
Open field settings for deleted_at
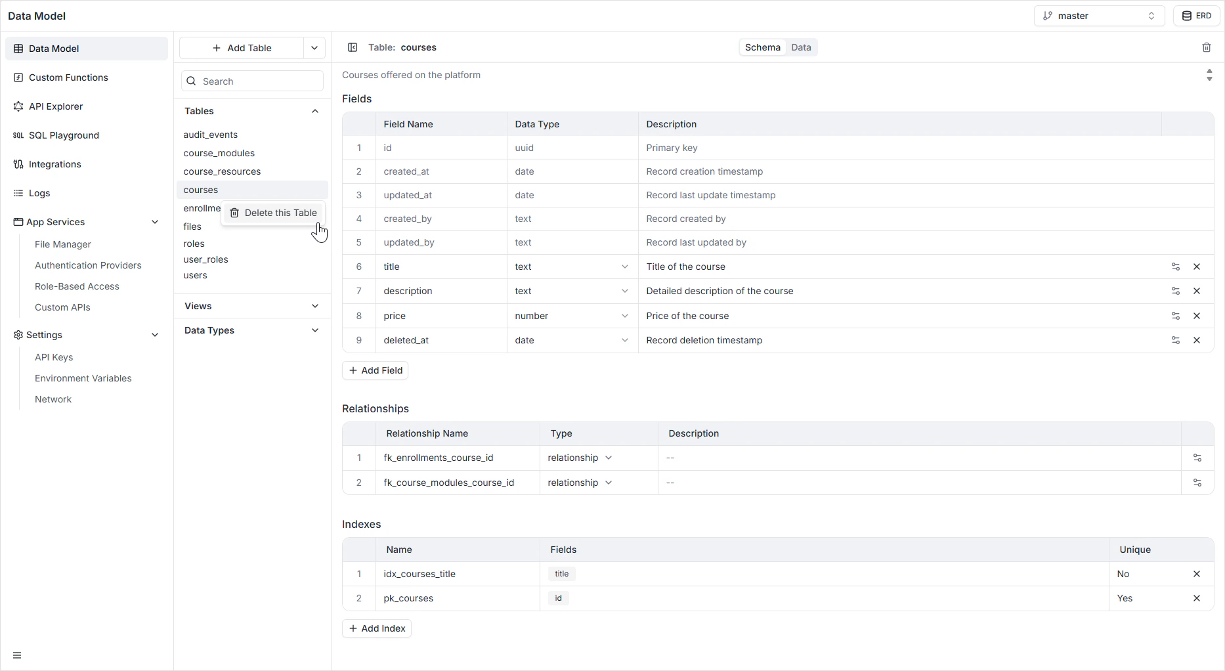1176,340
